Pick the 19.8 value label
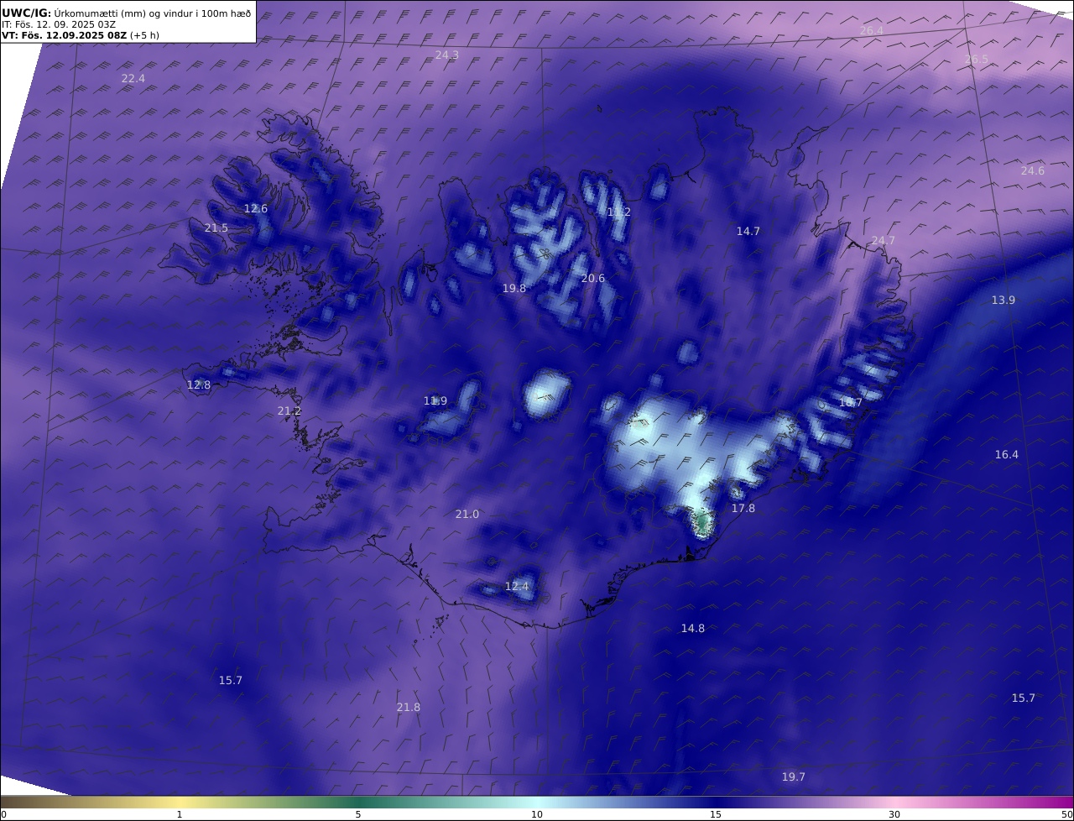Image resolution: width=1074 pixels, height=821 pixels. point(514,288)
